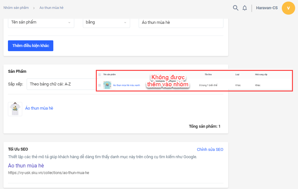Click the search magnifier icon
Screen dimensions: 298x189
pos(235,8)
